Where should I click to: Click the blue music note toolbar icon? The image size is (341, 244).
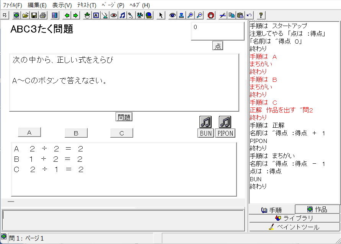point(122,15)
